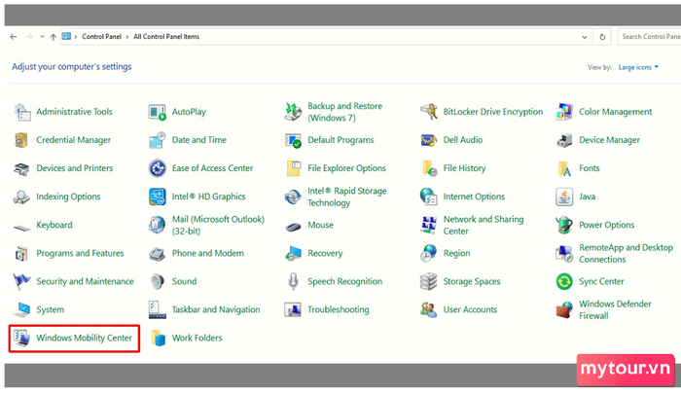Open the Date and Time icon
Screen dimensions: 681x394
(158, 140)
